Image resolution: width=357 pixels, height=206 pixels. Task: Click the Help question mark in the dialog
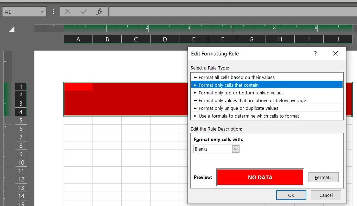tap(315, 53)
